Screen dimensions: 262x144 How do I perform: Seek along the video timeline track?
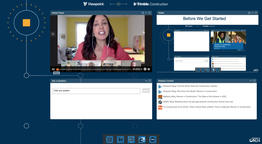coord(94,69)
